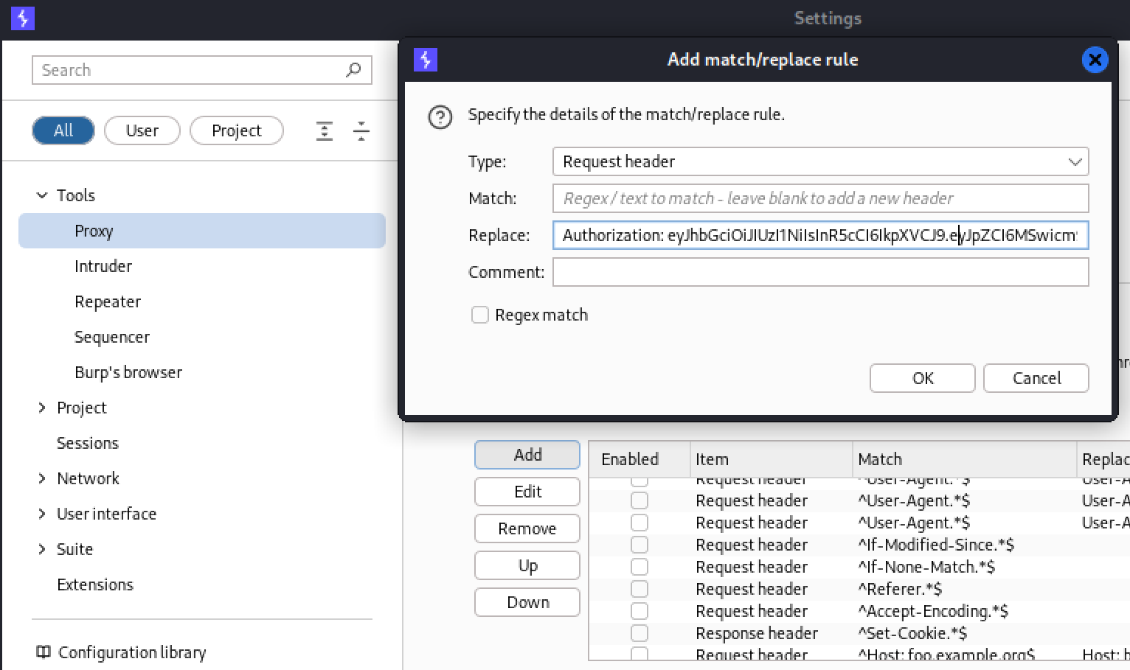
Task: Close the Add match/replace rule dialog
Action: [x=1095, y=60]
